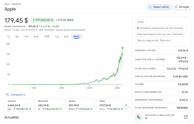Select the YTD chart range
Image resolution: width=194 pixels, height=124 pixels.
[47, 37]
